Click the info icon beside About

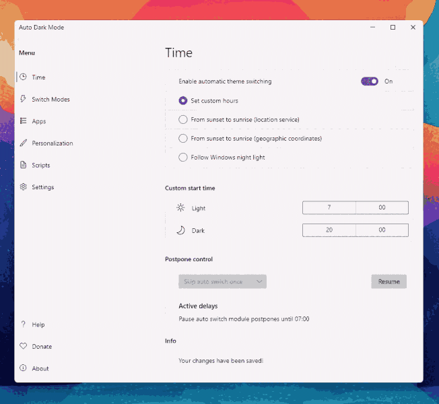coord(24,368)
